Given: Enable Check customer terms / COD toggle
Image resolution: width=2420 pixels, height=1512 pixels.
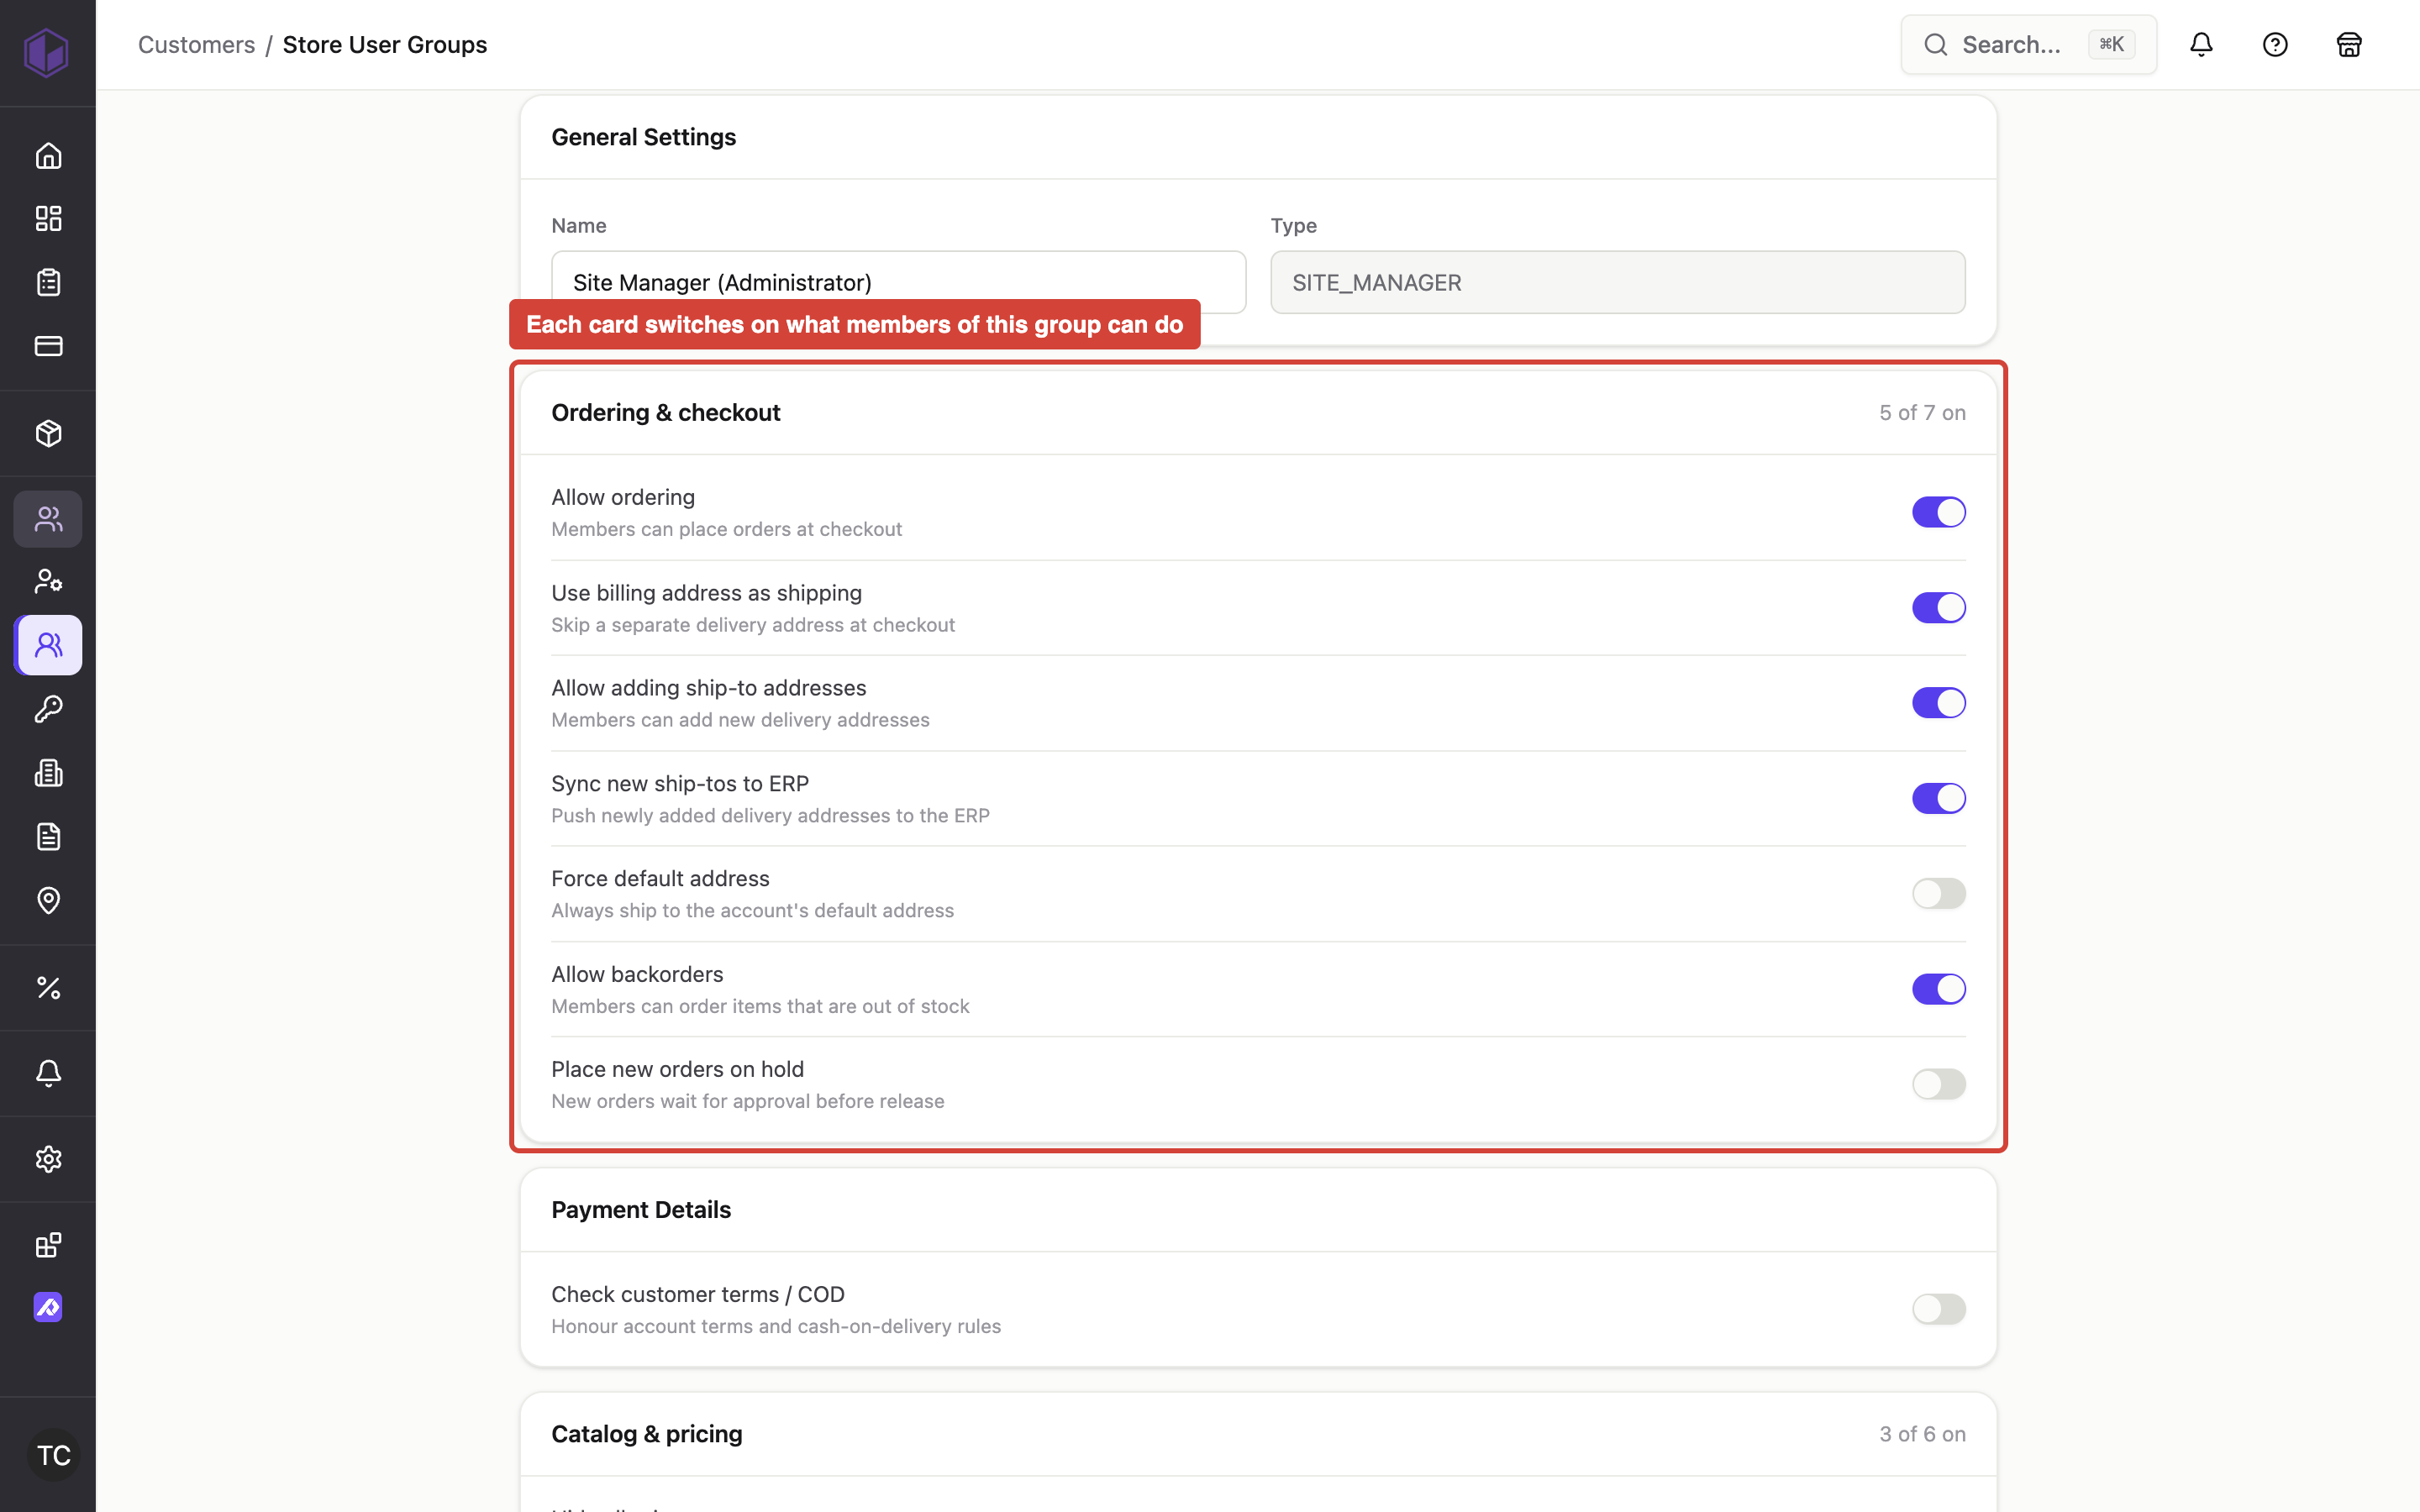Looking at the screenshot, I should (x=1938, y=1309).
